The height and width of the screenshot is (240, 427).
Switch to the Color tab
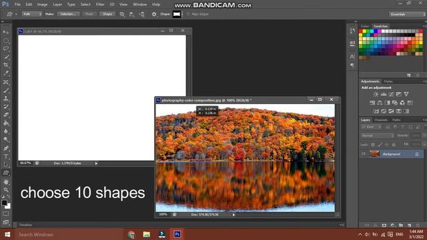click(365, 27)
